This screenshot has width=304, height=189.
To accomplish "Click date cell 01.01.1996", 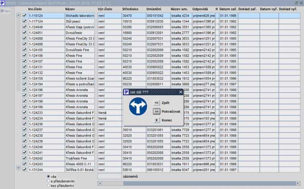I will pos(229,79).
